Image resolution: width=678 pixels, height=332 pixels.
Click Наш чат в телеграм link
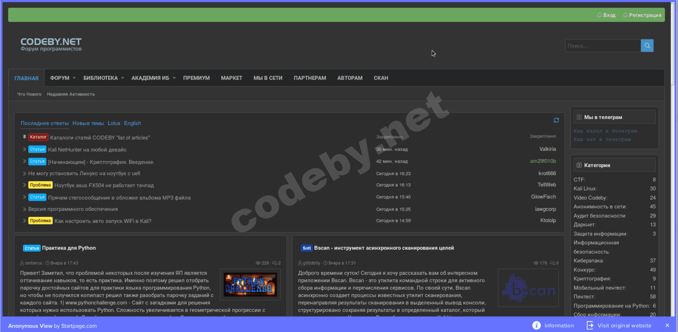(602, 140)
